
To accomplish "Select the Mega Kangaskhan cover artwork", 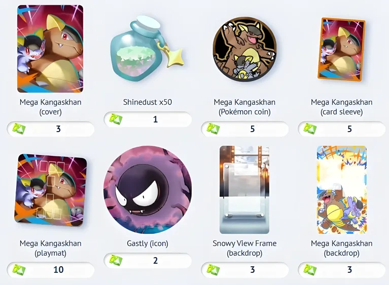I will click(50, 49).
